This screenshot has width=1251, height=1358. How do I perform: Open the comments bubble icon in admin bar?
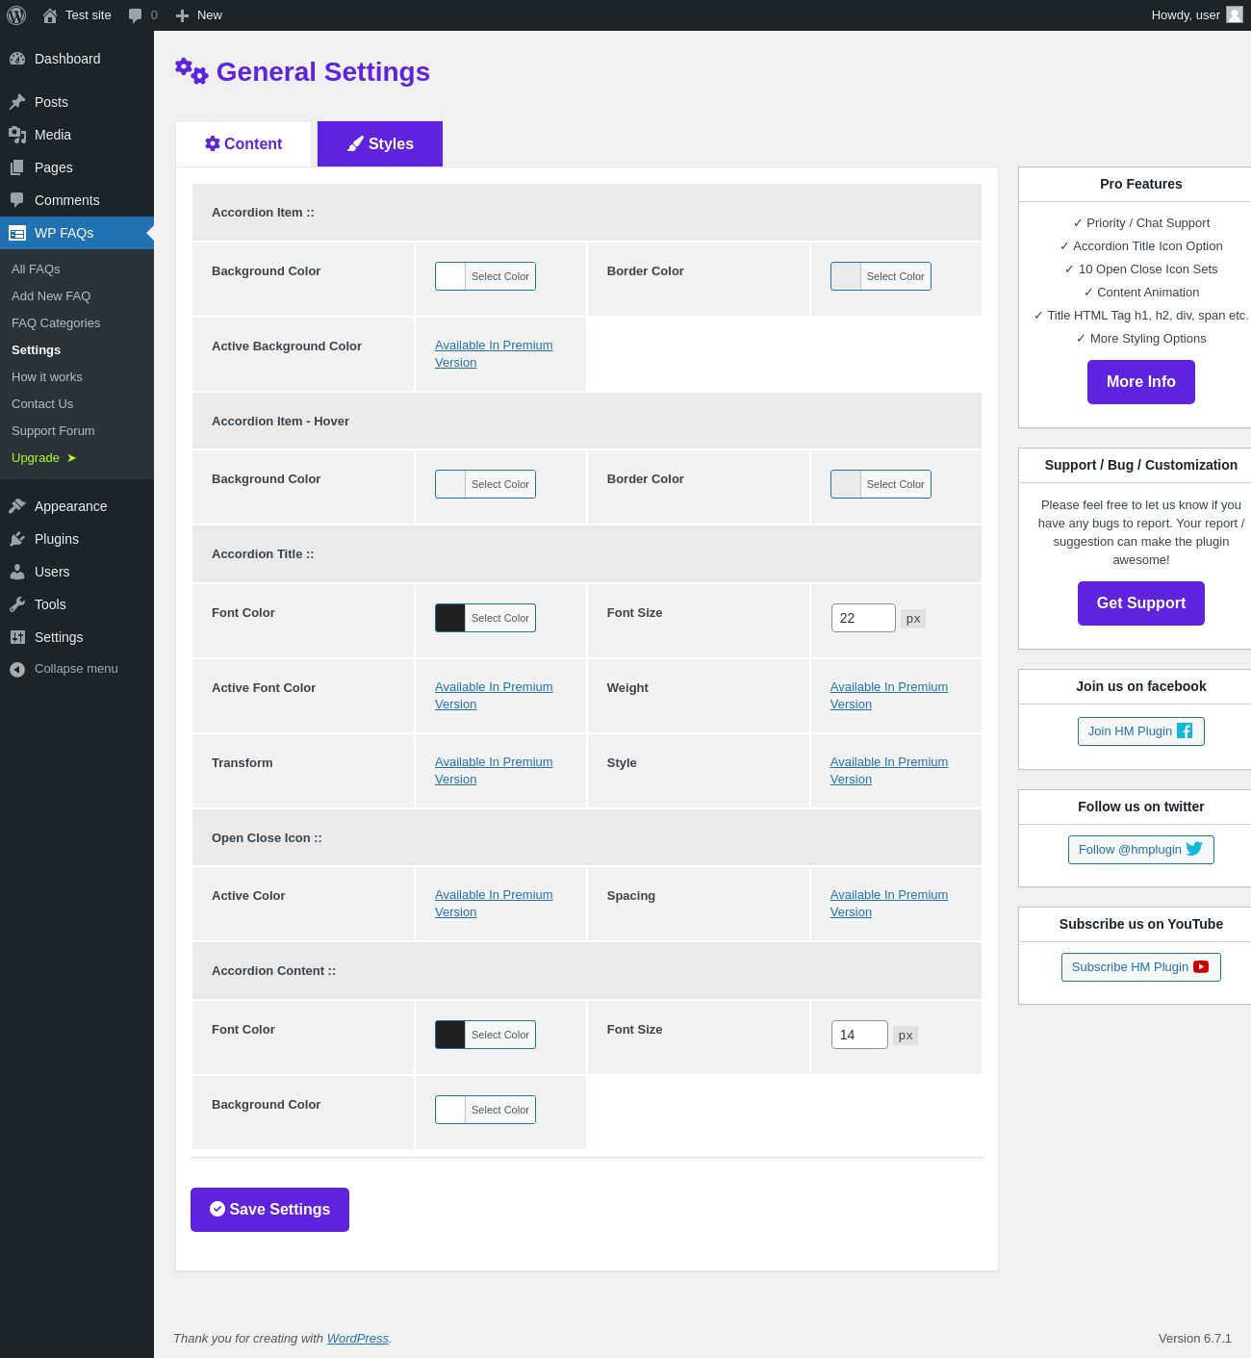135,15
